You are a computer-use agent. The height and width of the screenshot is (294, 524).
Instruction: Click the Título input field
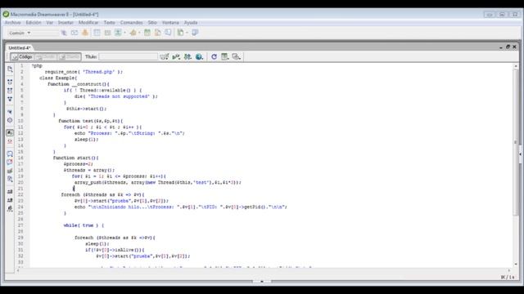click(128, 56)
